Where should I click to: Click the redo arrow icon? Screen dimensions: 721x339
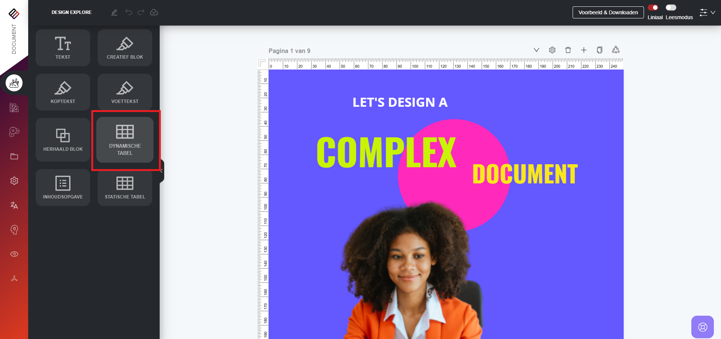click(141, 12)
